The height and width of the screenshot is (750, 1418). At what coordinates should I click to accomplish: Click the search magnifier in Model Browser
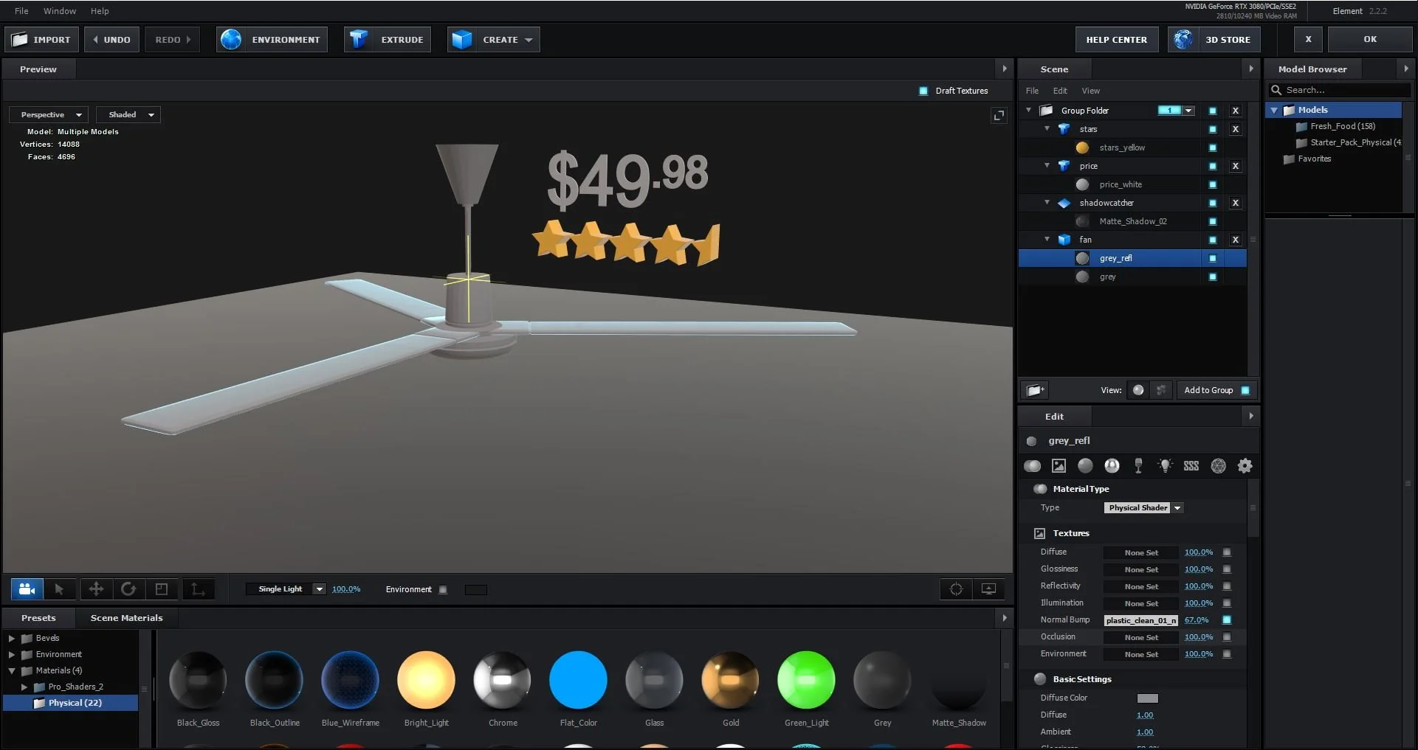point(1276,90)
